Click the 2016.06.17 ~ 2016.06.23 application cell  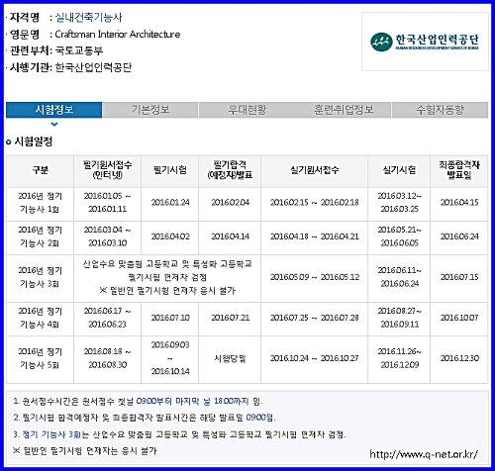click(x=107, y=318)
